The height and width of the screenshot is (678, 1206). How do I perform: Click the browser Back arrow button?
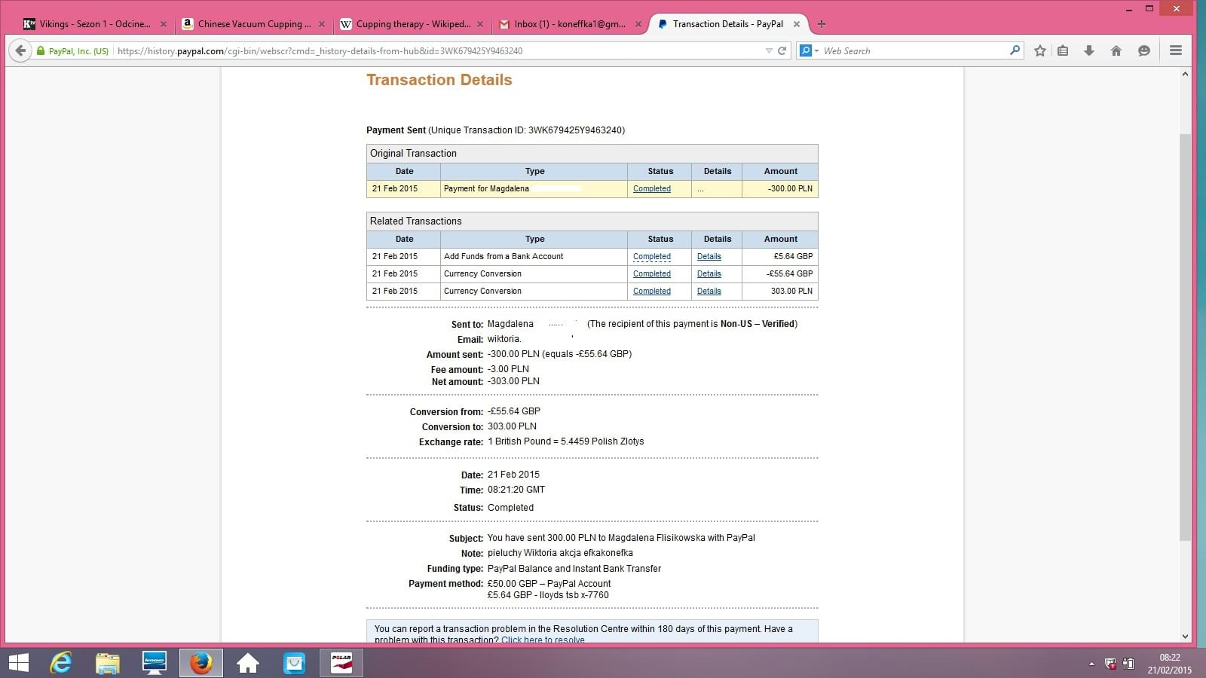(20, 50)
